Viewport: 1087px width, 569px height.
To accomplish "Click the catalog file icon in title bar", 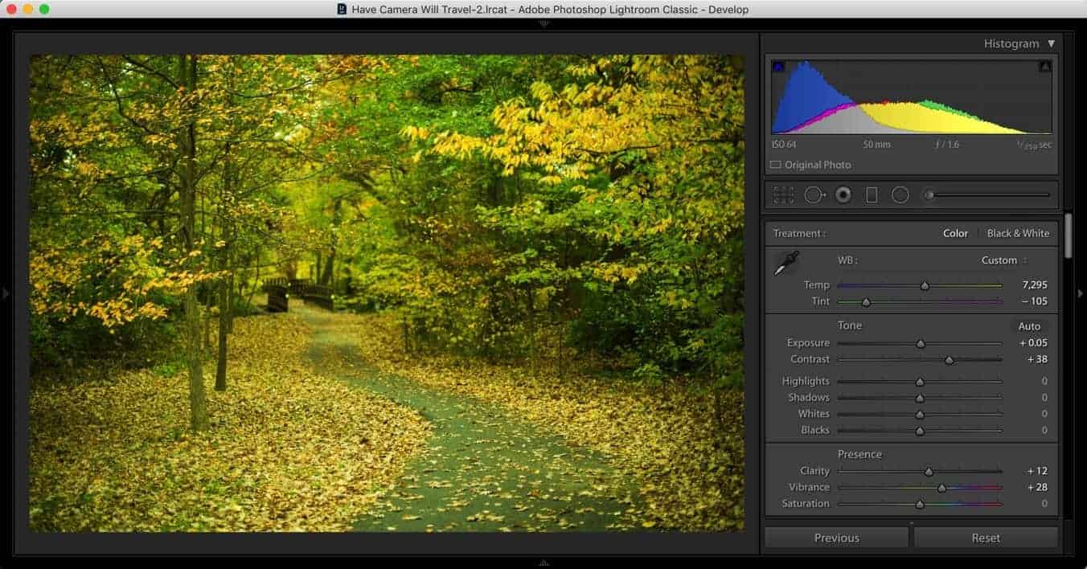I will (342, 10).
